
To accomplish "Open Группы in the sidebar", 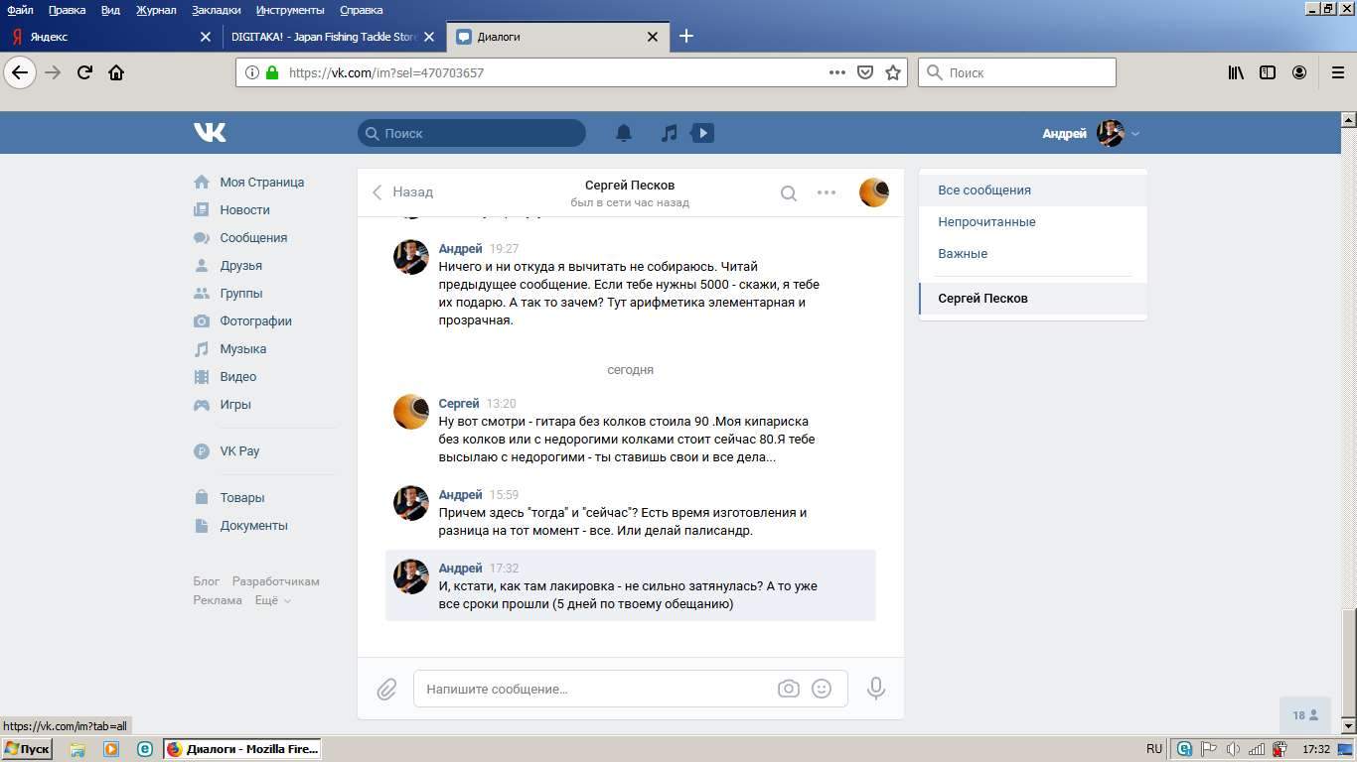I will click(x=241, y=294).
